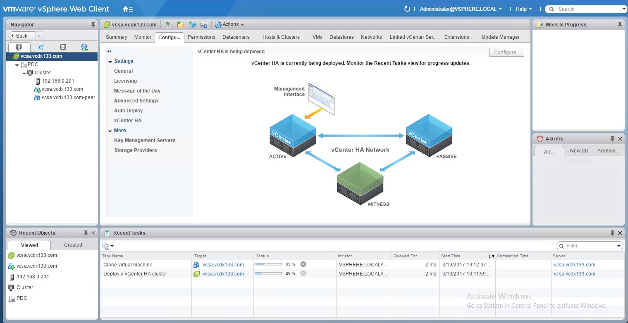Switch Navigator to Networking view
The width and height of the screenshot is (628, 323).
(x=84, y=47)
